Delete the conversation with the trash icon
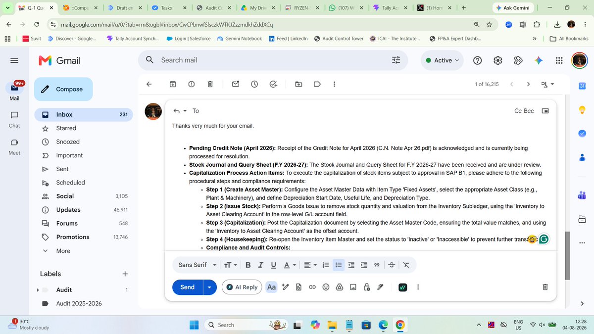The image size is (594, 334). pos(210,84)
